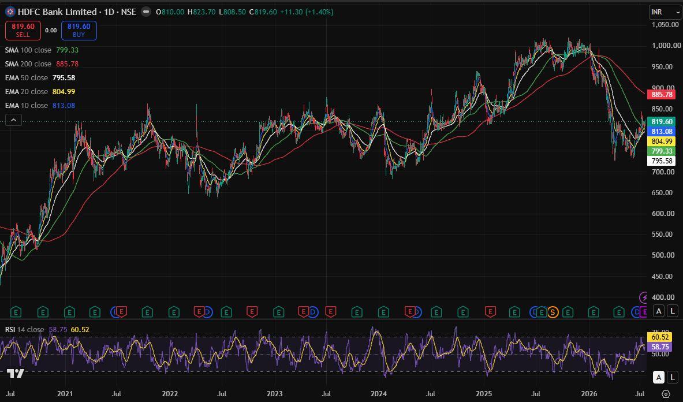The height and width of the screenshot is (402, 683).
Task: Click the green earnings marker above the 2022 label
Action: pyautogui.click(x=174, y=312)
